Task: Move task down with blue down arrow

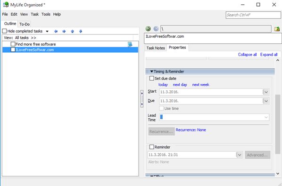Action: coord(81,31)
